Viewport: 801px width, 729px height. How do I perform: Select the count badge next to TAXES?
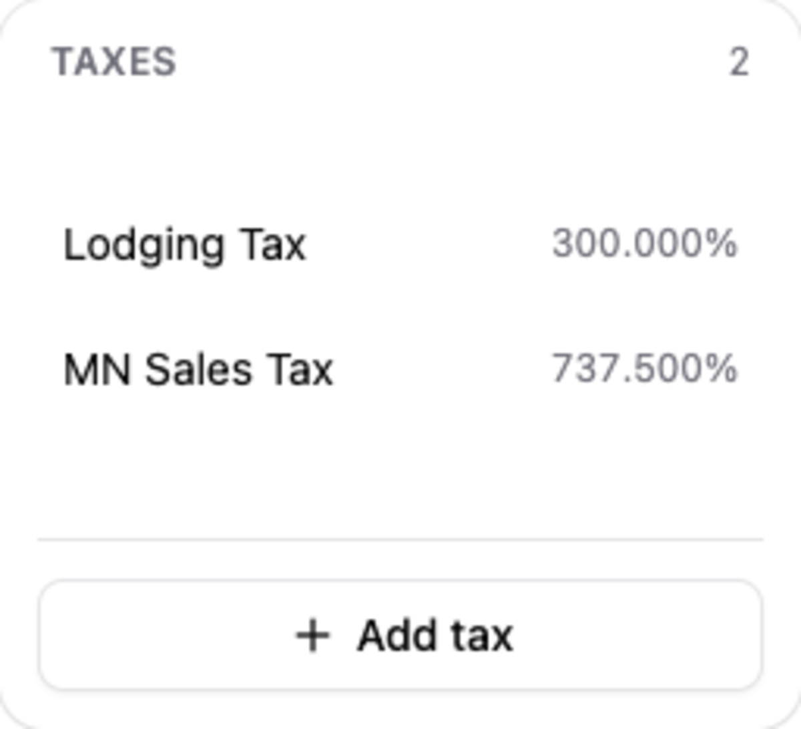738,62
